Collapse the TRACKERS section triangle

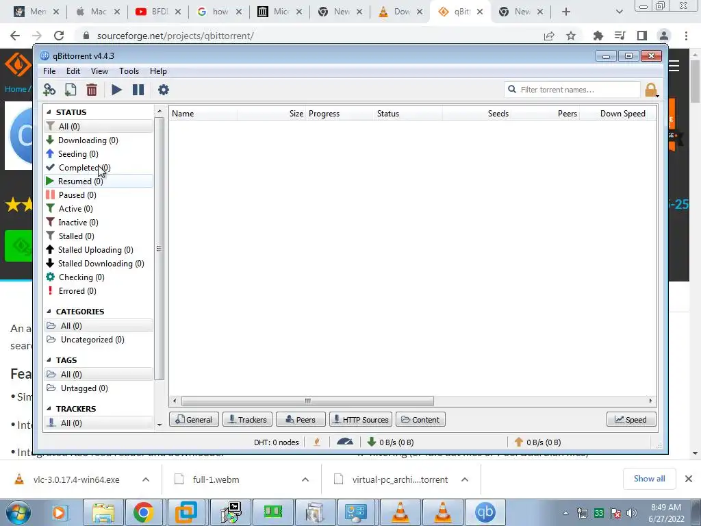tap(49, 409)
